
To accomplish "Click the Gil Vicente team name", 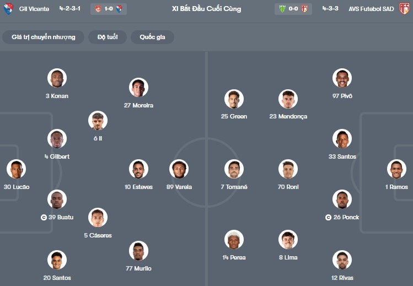I will tap(34, 9).
